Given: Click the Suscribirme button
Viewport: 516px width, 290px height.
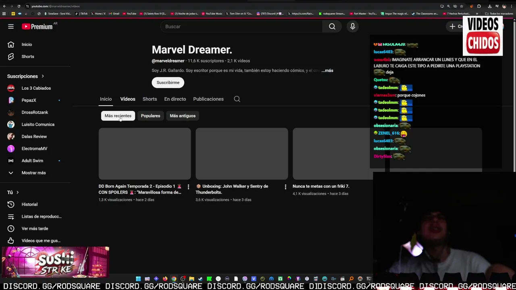Looking at the screenshot, I should [x=168, y=83].
